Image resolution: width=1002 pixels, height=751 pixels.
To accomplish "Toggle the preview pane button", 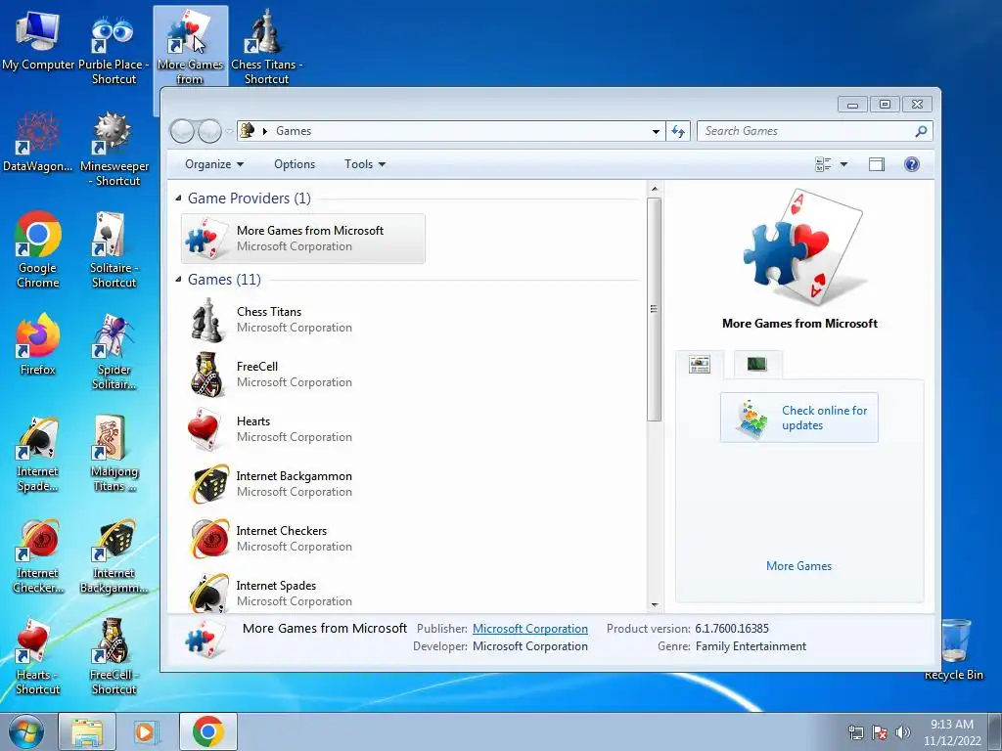I will click(877, 164).
